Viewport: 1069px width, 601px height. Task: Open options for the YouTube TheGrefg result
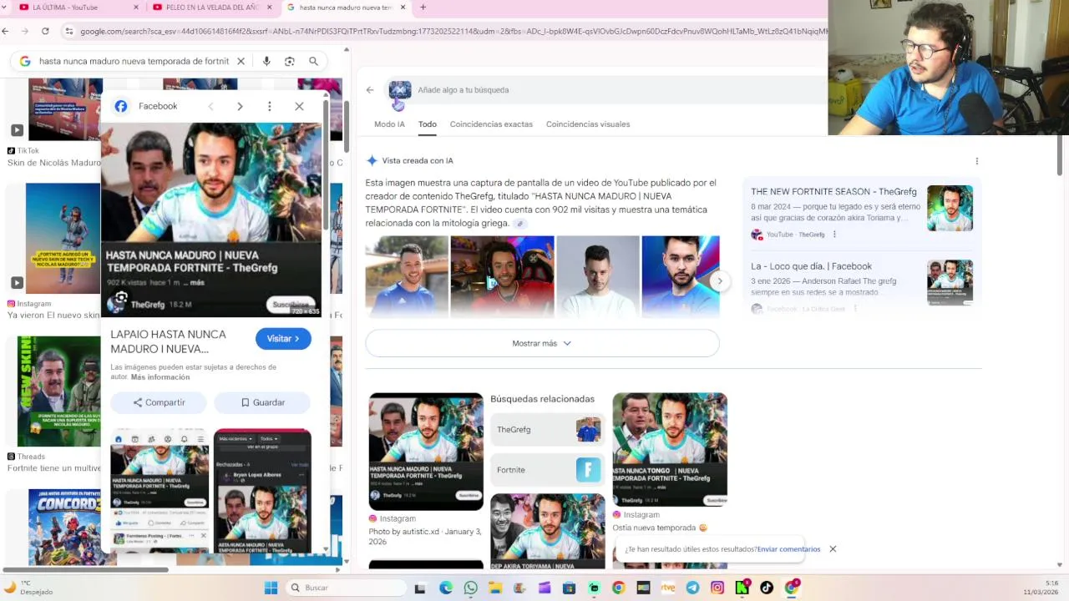pos(834,235)
